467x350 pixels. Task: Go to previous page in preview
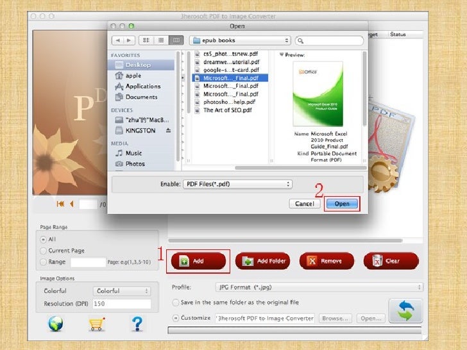(71, 204)
